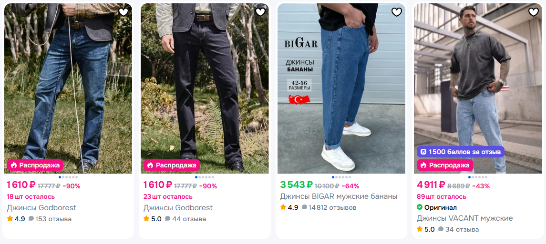Click the 1500 баллов за отзыв badge
This screenshot has width=546, height=244.
pos(460,152)
